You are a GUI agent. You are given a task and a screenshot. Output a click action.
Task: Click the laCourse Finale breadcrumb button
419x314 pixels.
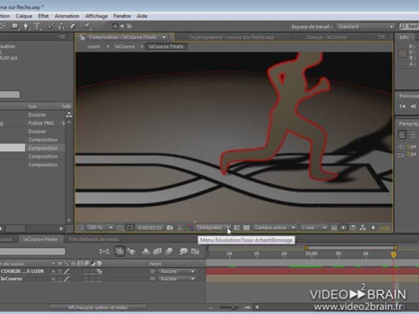click(166, 47)
